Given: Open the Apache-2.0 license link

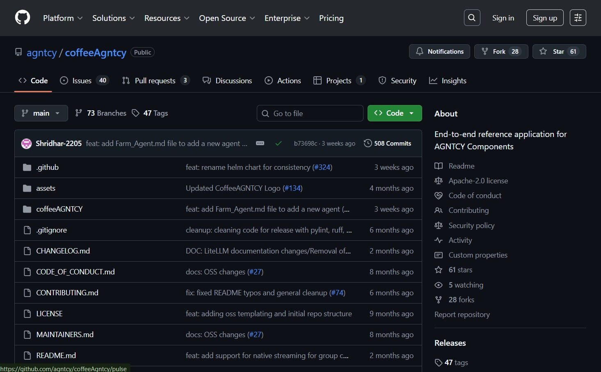Looking at the screenshot, I should point(478,181).
